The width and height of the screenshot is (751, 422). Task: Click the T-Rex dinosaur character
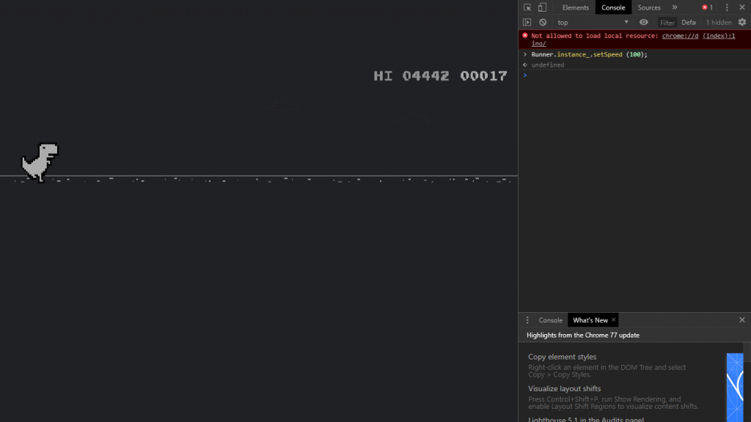tap(40, 163)
